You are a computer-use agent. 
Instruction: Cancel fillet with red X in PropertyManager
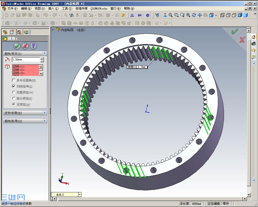(25, 46)
